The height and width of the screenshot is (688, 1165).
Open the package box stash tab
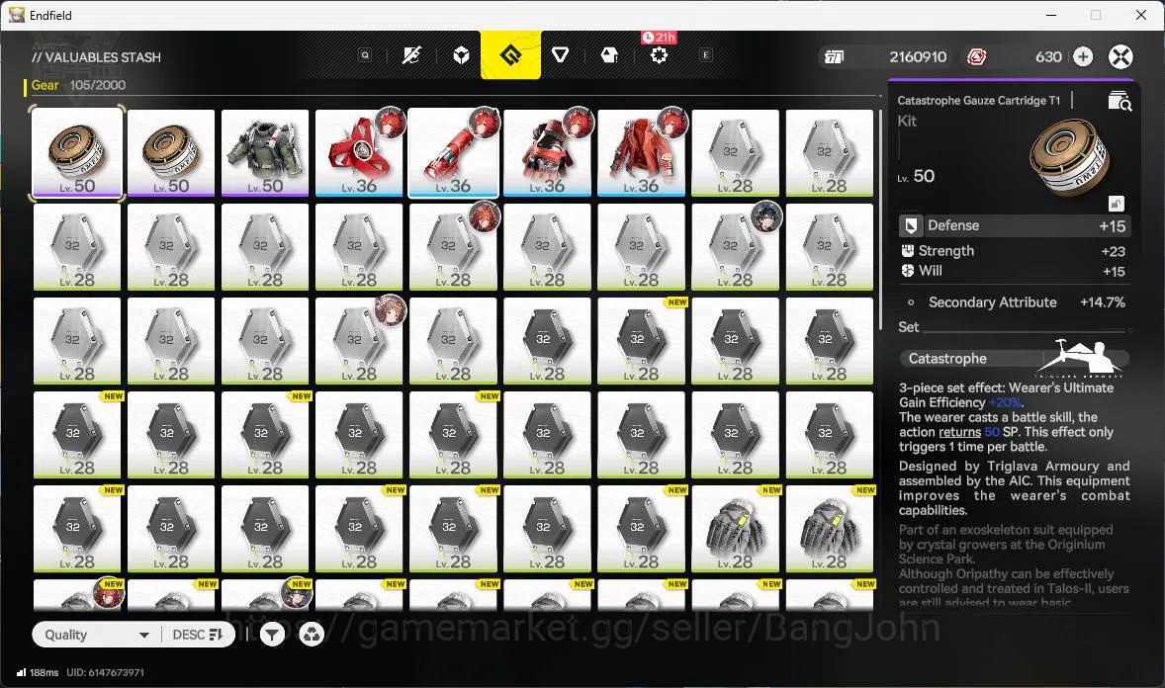[609, 55]
